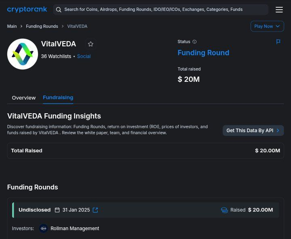Screen dimensions: 291x239
Task: Select the 31 Jan 2025 date
Action: tap(76, 210)
